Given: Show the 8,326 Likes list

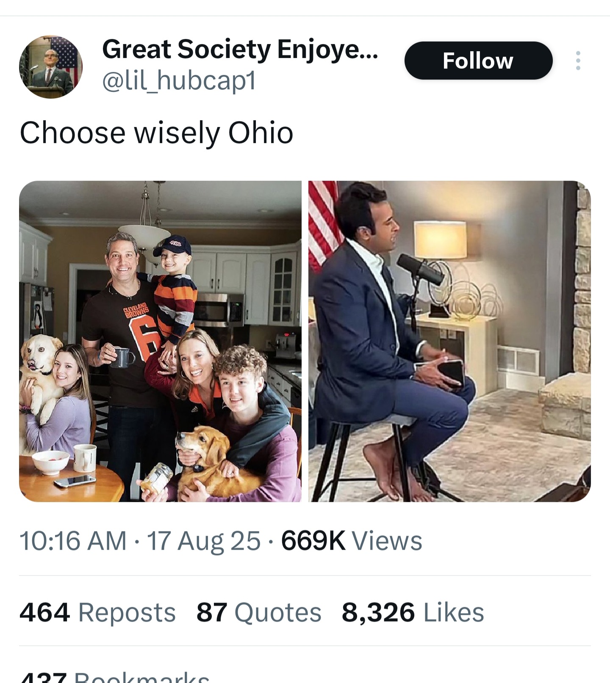Looking at the screenshot, I should click(413, 612).
